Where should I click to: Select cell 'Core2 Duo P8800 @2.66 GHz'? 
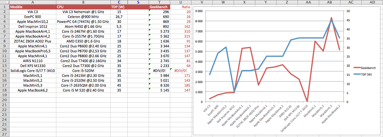pos(83,56)
